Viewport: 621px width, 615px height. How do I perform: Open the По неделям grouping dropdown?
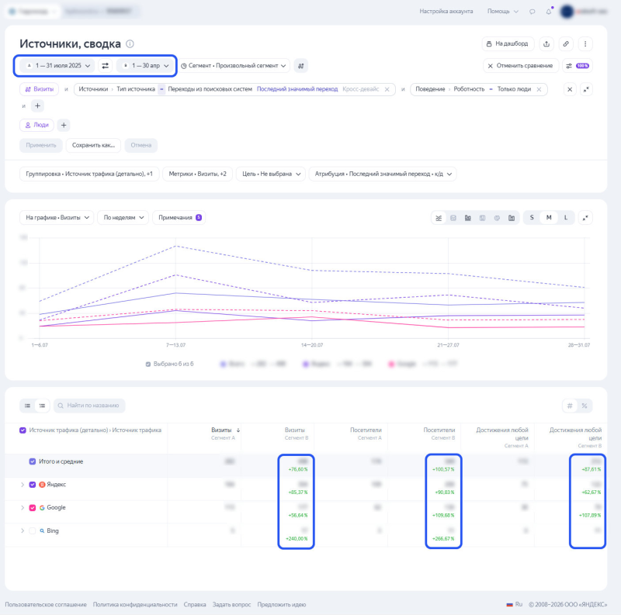tap(123, 218)
